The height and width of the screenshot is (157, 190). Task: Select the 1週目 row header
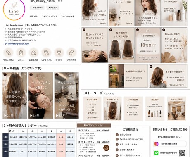(x=5, y=137)
